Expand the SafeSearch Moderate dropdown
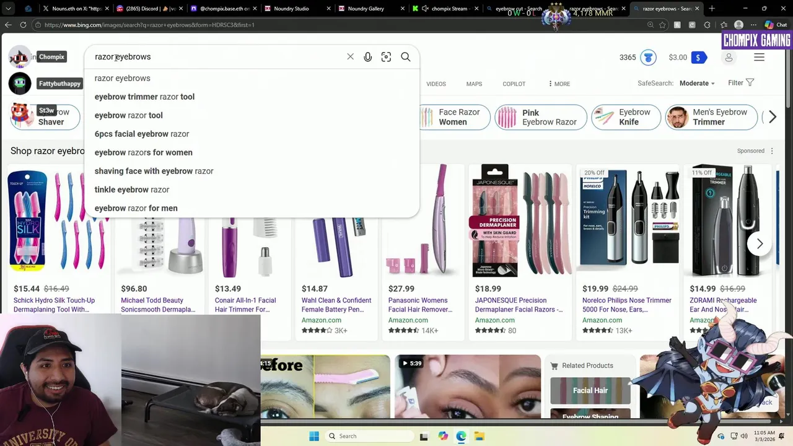Screen dimensions: 793x446 point(698,83)
